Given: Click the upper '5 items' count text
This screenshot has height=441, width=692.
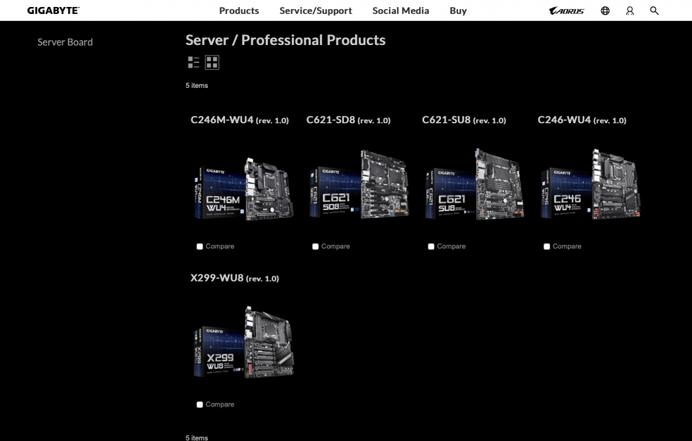Looking at the screenshot, I should [197, 85].
